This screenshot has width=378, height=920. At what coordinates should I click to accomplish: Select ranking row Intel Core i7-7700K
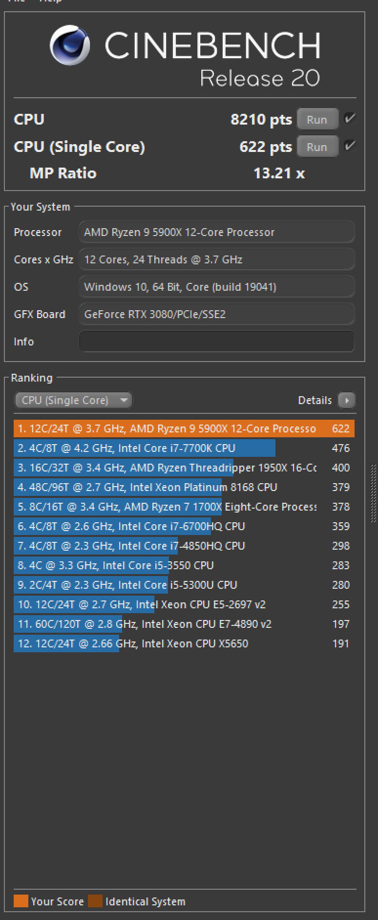tap(184, 448)
